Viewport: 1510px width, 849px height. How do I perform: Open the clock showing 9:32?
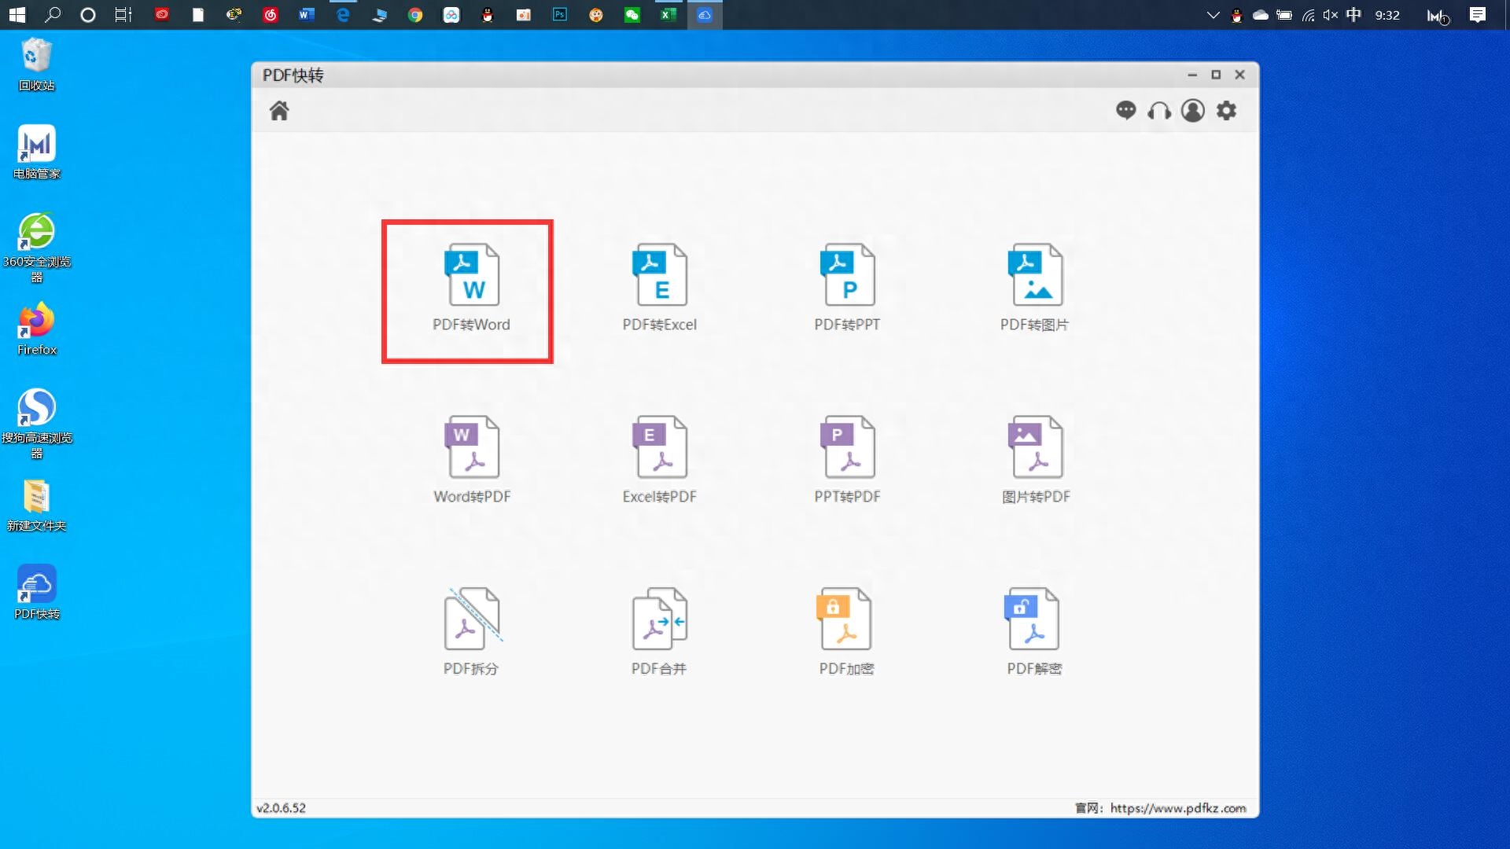(x=1387, y=15)
